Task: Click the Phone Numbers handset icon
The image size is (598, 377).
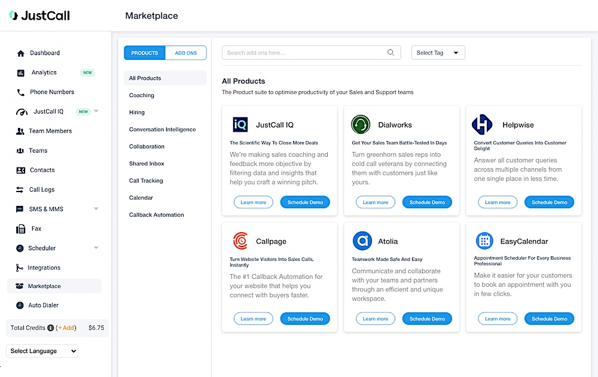Action: pos(21,92)
